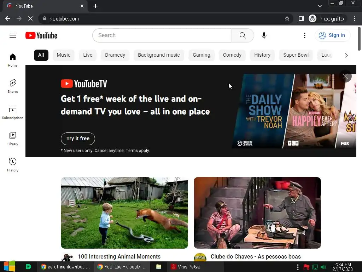This screenshot has height=272, width=362.
Task: Show more category chips with right arrow
Action: [346, 55]
